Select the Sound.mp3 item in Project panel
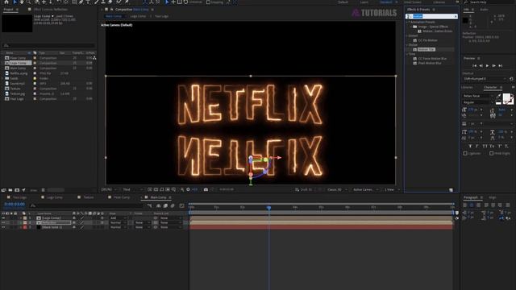This screenshot has width=516, height=290. click(x=17, y=84)
